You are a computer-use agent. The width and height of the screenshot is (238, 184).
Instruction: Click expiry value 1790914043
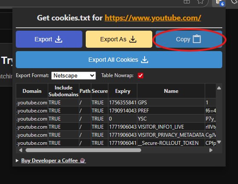coord(123,111)
